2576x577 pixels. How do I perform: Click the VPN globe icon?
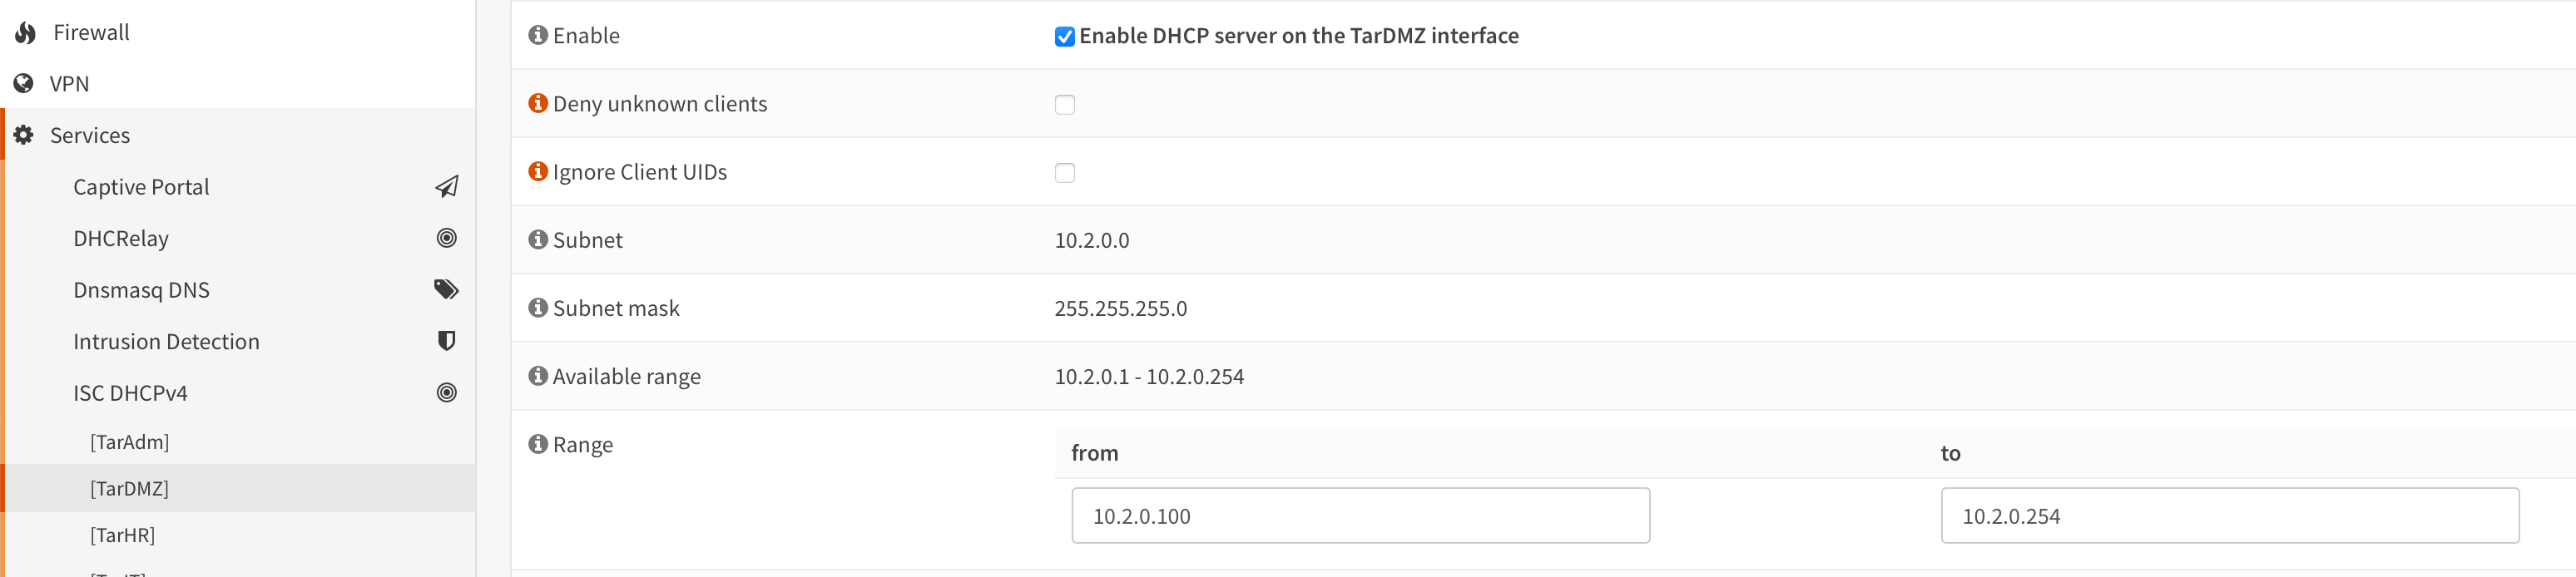pyautogui.click(x=23, y=84)
